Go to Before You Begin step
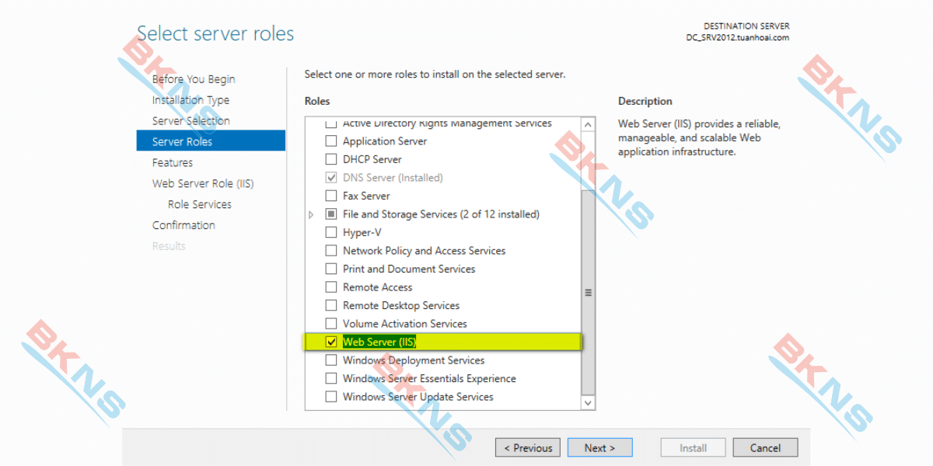The height and width of the screenshot is (466, 933). pos(194,79)
